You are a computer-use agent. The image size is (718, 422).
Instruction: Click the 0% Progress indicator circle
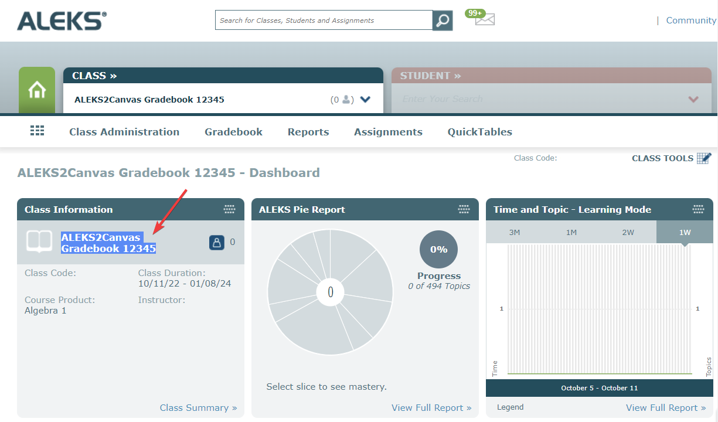[438, 249]
